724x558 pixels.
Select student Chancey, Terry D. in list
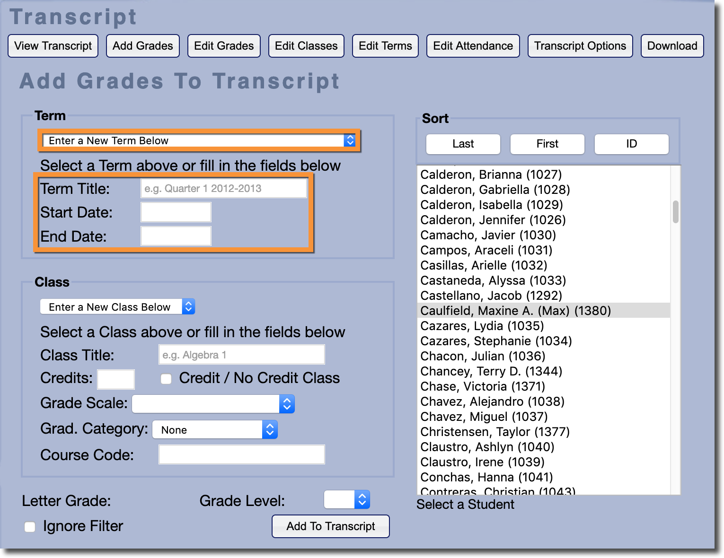point(491,371)
